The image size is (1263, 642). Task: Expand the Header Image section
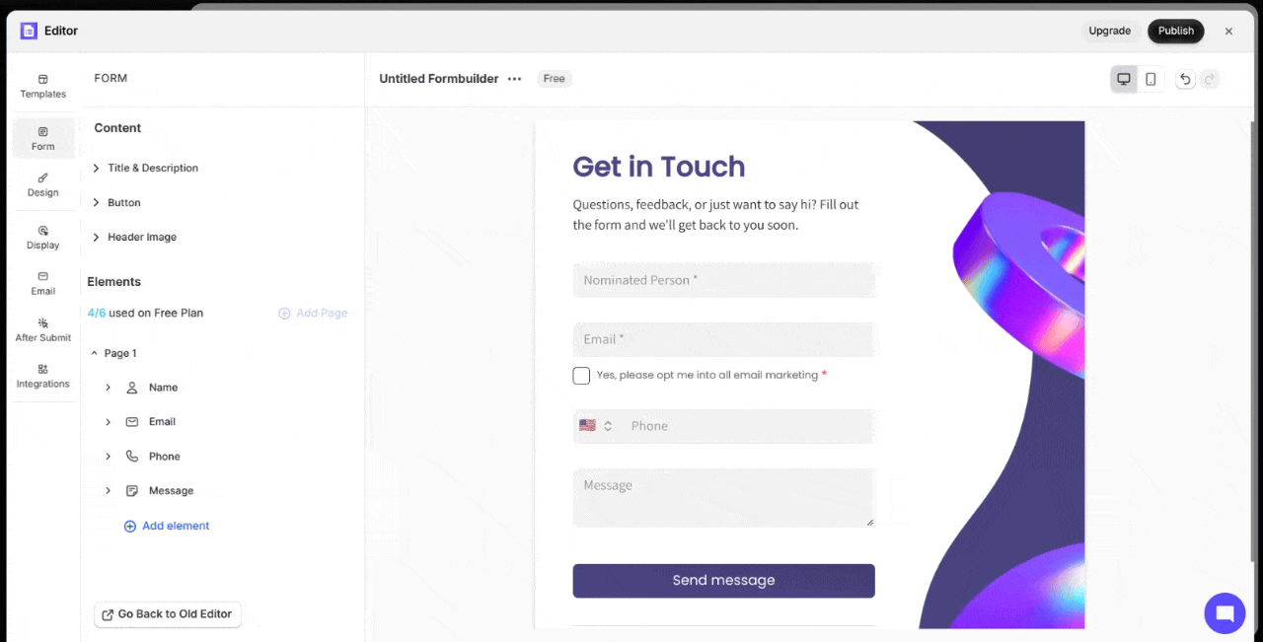tap(134, 238)
